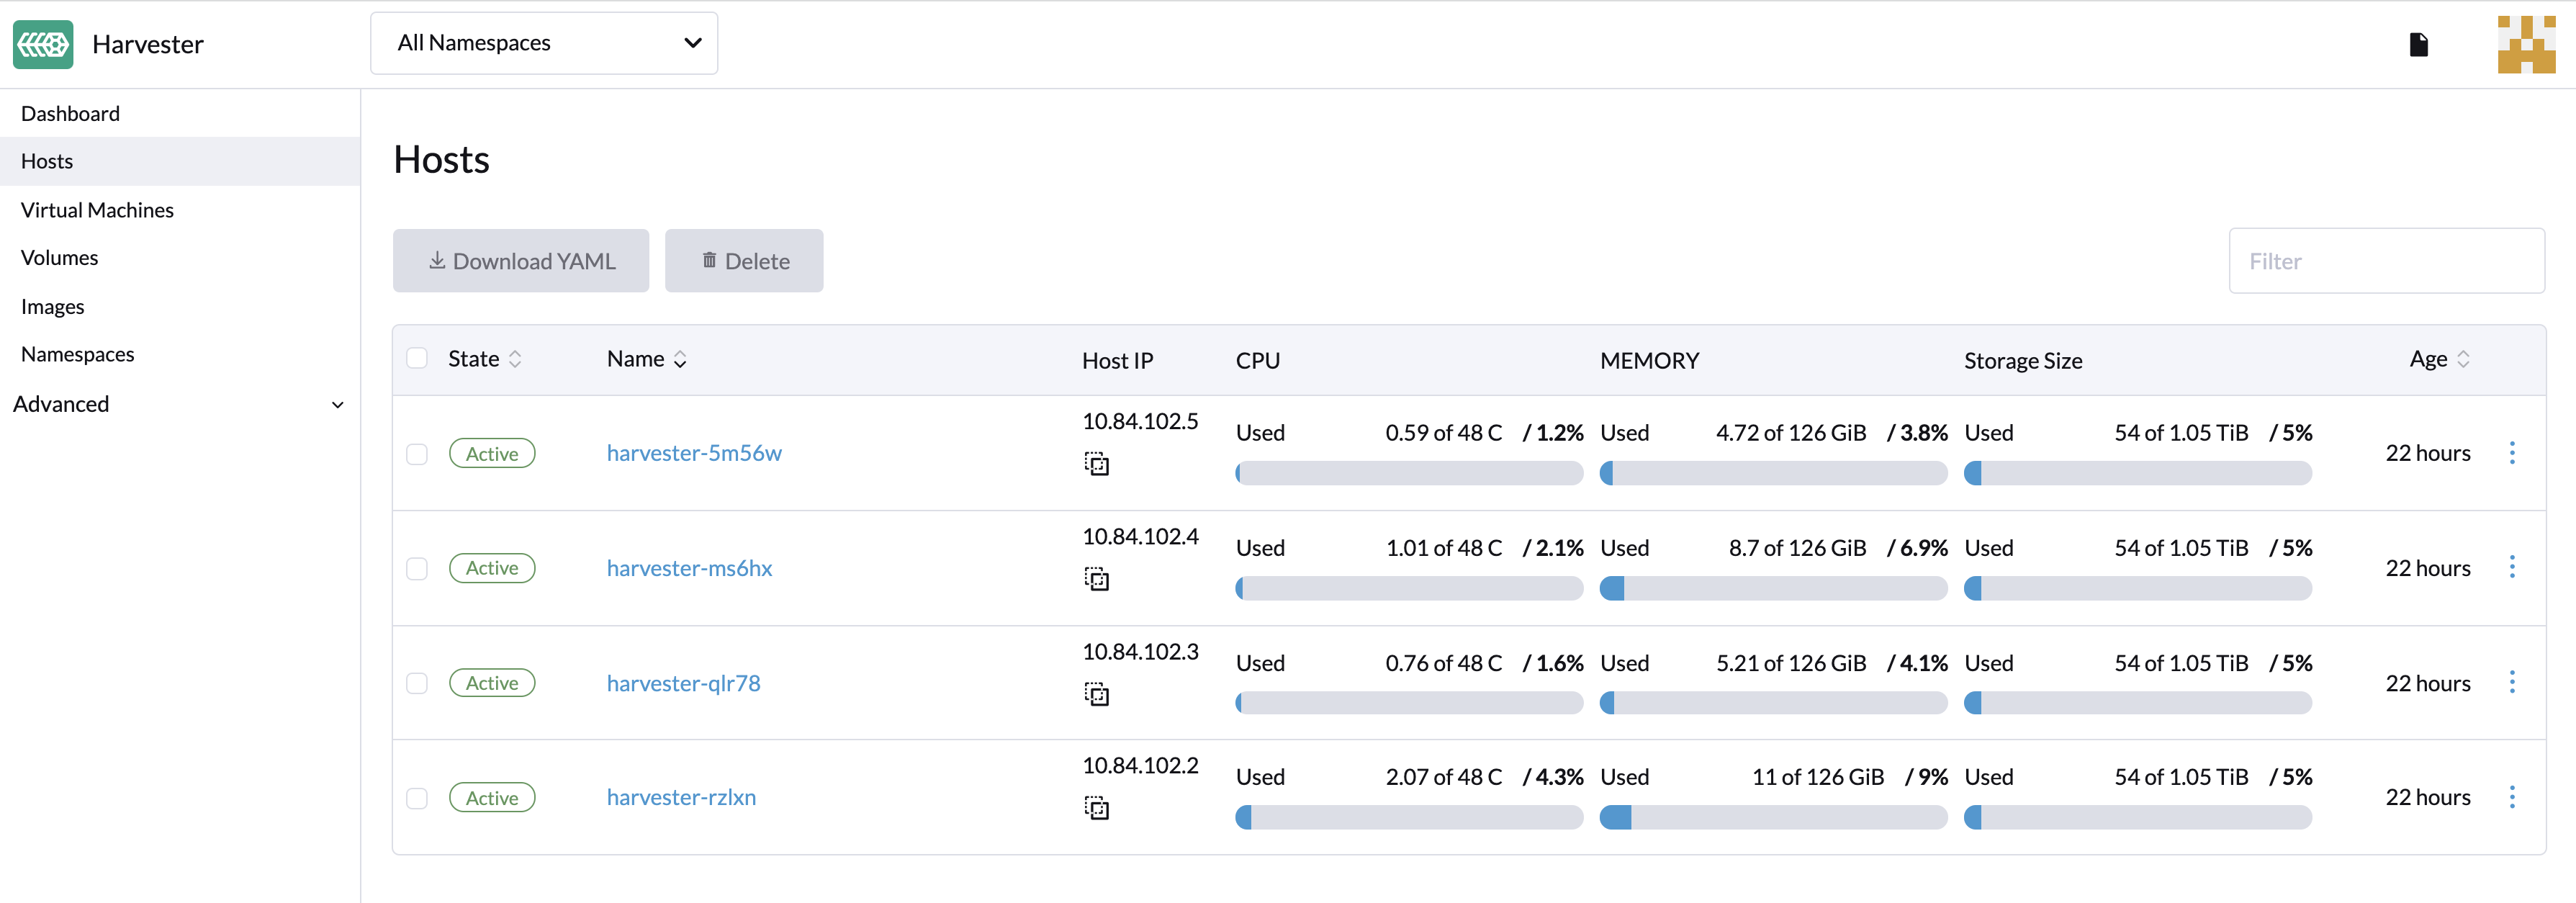Click Active badge of harvester-5m56w
This screenshot has height=903, width=2576.
tap(492, 453)
